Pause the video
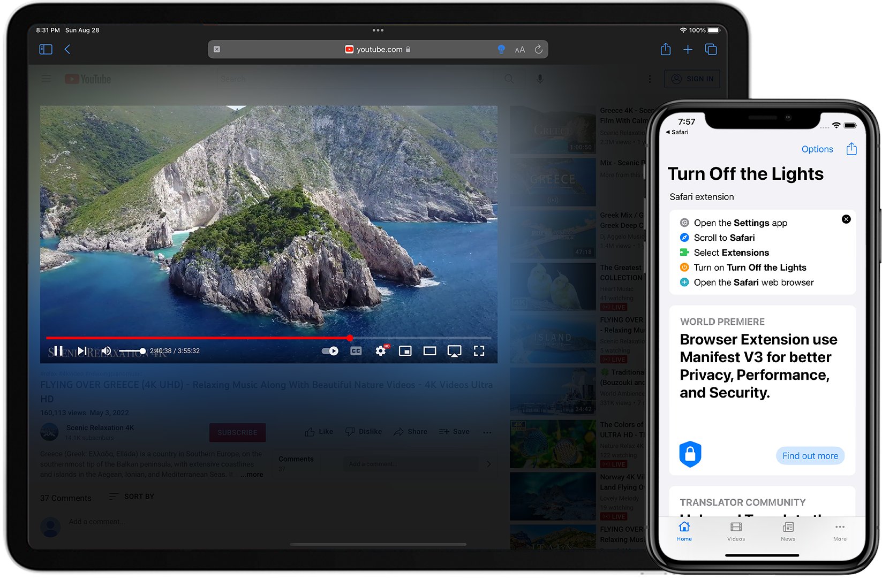The width and height of the screenshot is (882, 580). (58, 351)
